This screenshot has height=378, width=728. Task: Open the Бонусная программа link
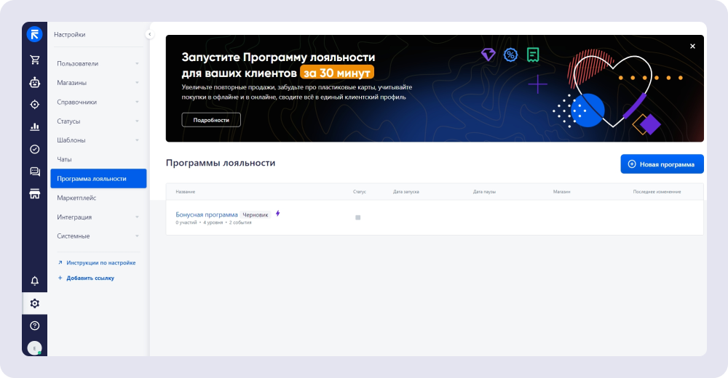[x=207, y=214]
